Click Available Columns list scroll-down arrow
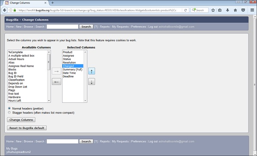This screenshot has width=257, height=156. (49, 101)
